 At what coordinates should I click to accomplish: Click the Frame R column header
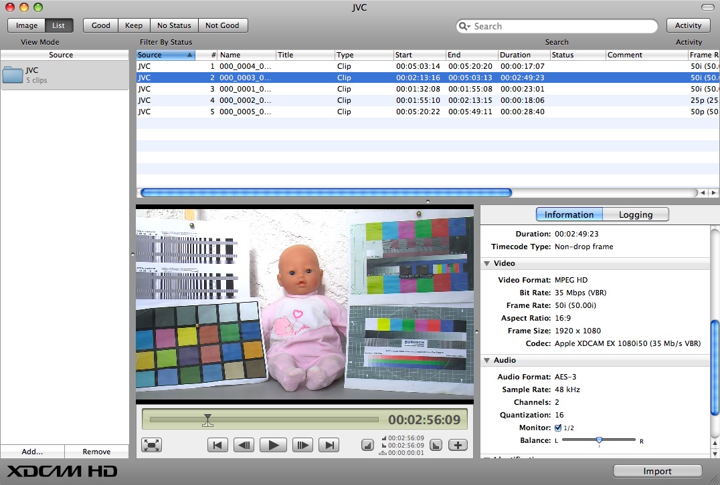coord(704,55)
